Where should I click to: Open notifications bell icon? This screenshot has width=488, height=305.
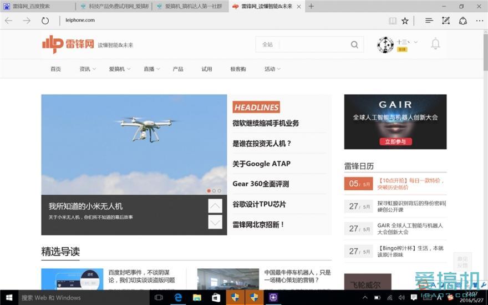435,44
